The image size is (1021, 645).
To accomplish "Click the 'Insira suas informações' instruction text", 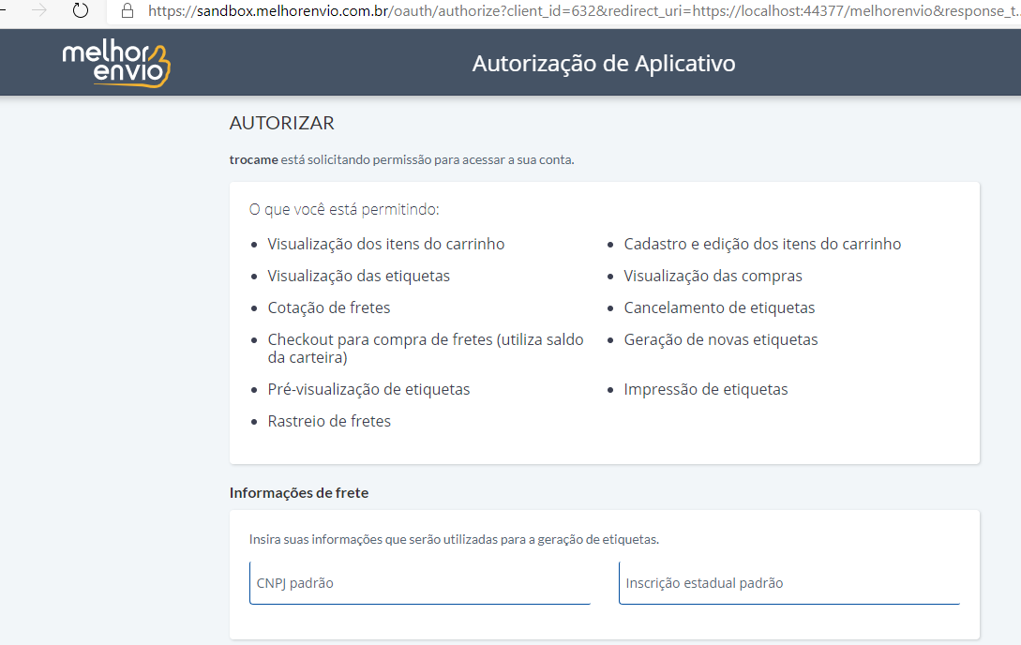I will (454, 539).
